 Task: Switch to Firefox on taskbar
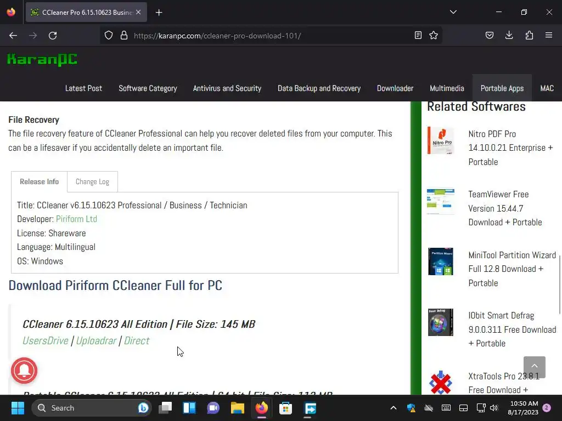pyautogui.click(x=262, y=408)
